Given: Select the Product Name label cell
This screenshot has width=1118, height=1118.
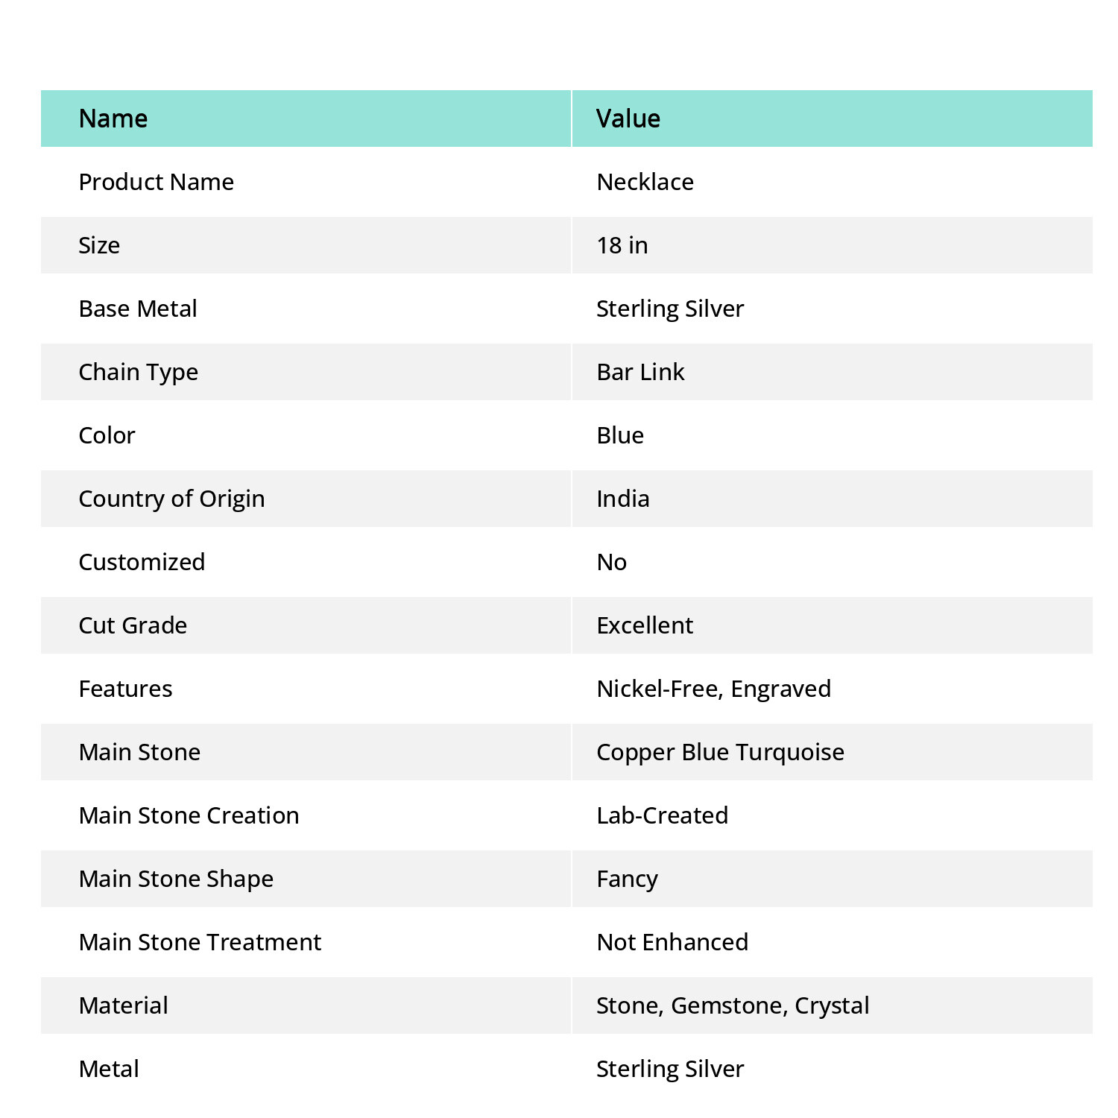Looking at the screenshot, I should (x=157, y=182).
